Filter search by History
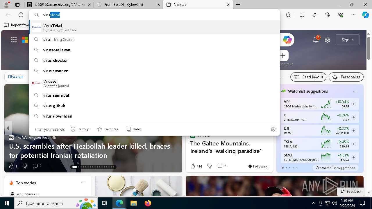 pyautogui.click(x=80, y=129)
